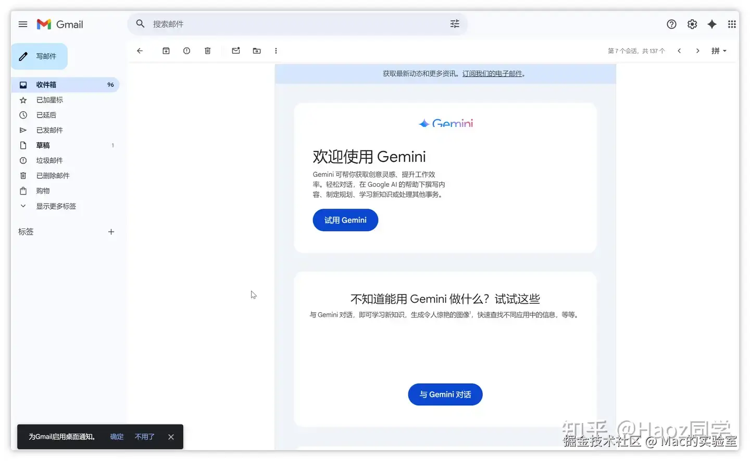The width and height of the screenshot is (750, 461).
Task: Open Settings gear icon
Action: click(692, 24)
